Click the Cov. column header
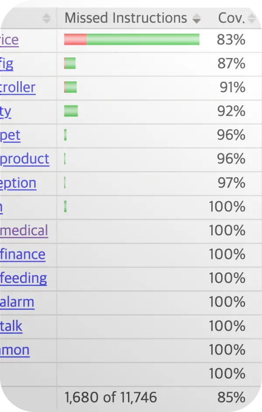Screen dimensions: 262x412 pyautogui.click(x=231, y=18)
